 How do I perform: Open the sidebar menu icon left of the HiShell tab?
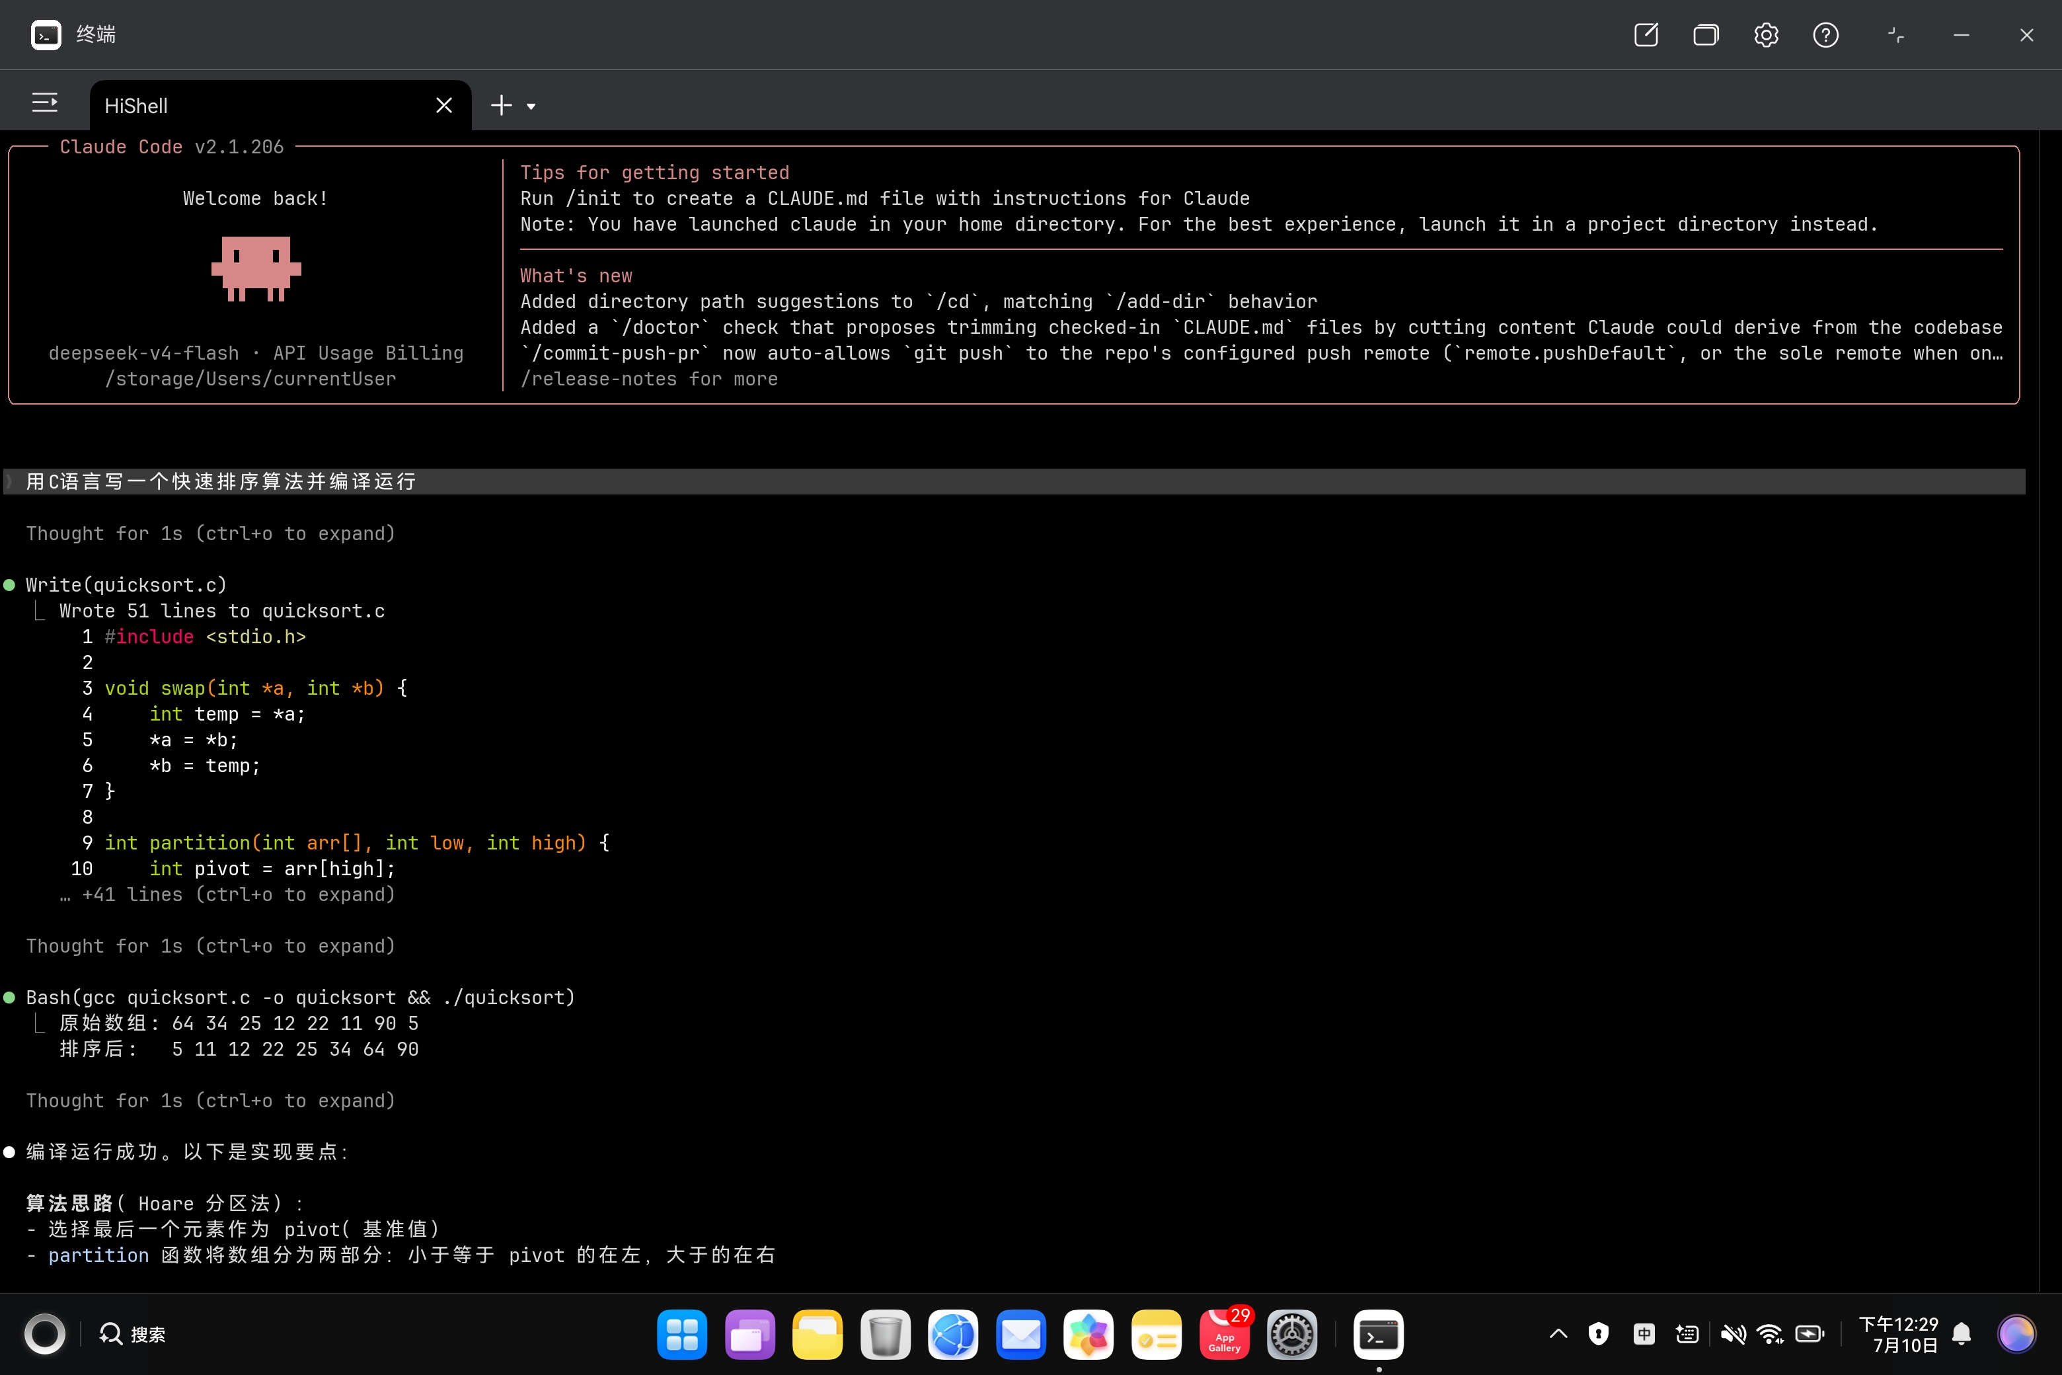click(x=45, y=104)
